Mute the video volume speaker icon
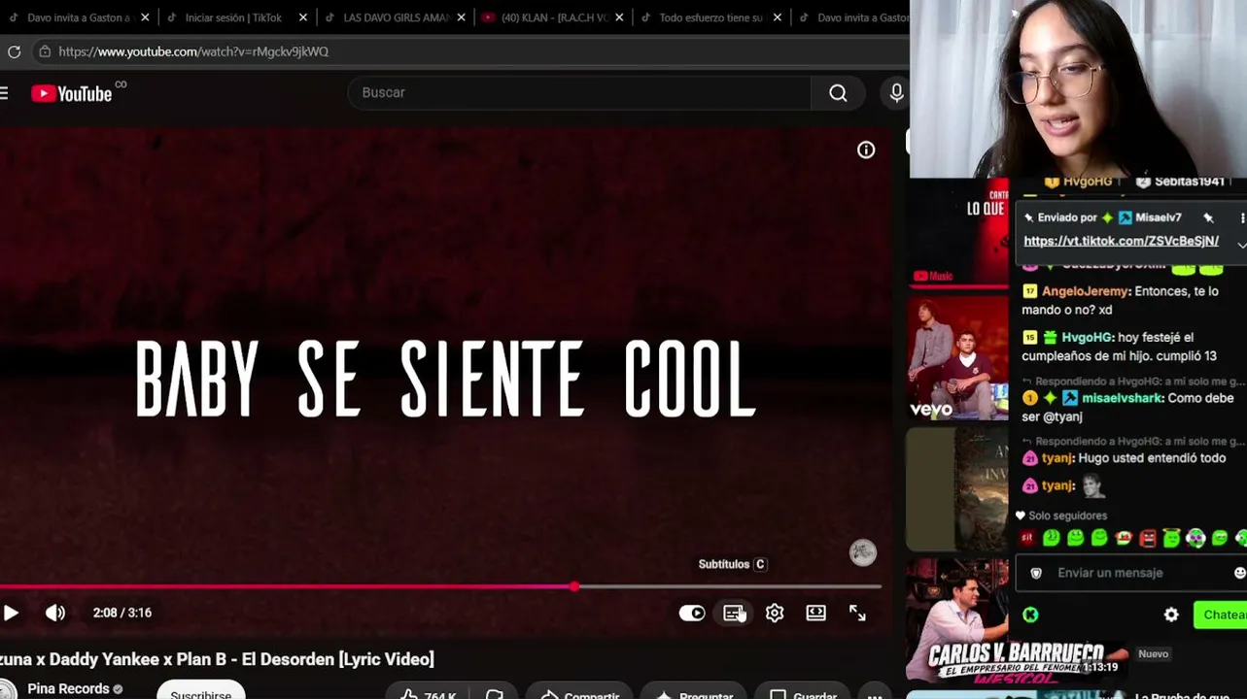 (x=55, y=613)
